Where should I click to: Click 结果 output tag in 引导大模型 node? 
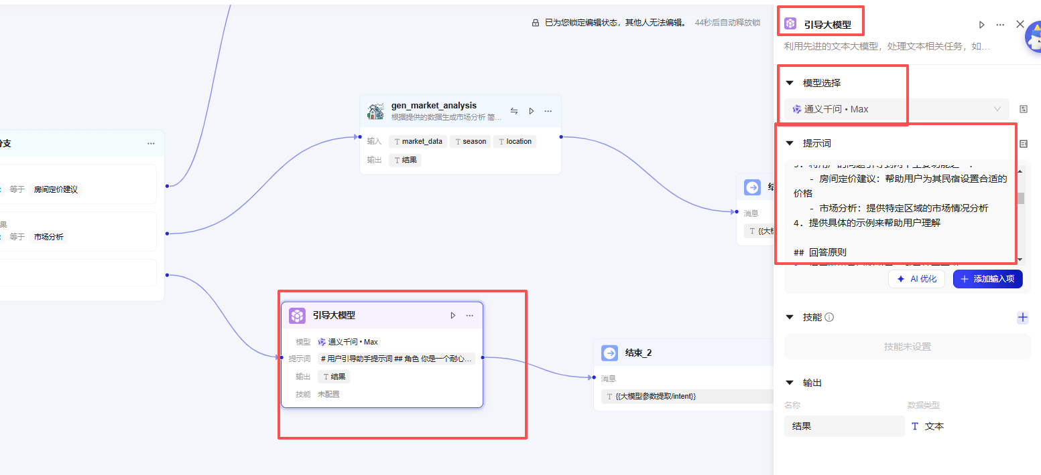coord(334,377)
